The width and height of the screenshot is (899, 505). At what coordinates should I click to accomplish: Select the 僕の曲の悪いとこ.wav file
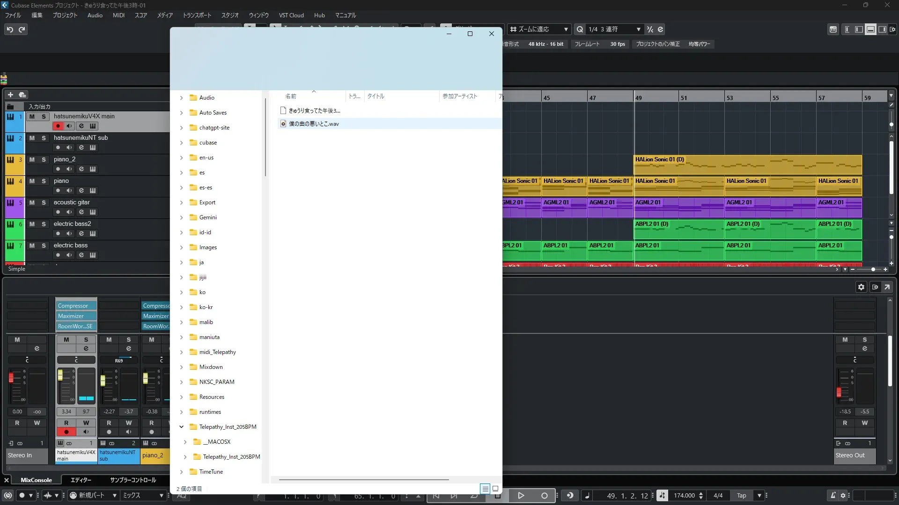click(314, 124)
